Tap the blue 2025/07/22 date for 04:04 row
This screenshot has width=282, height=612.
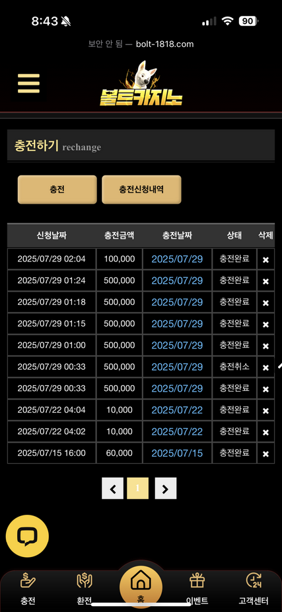(x=177, y=410)
